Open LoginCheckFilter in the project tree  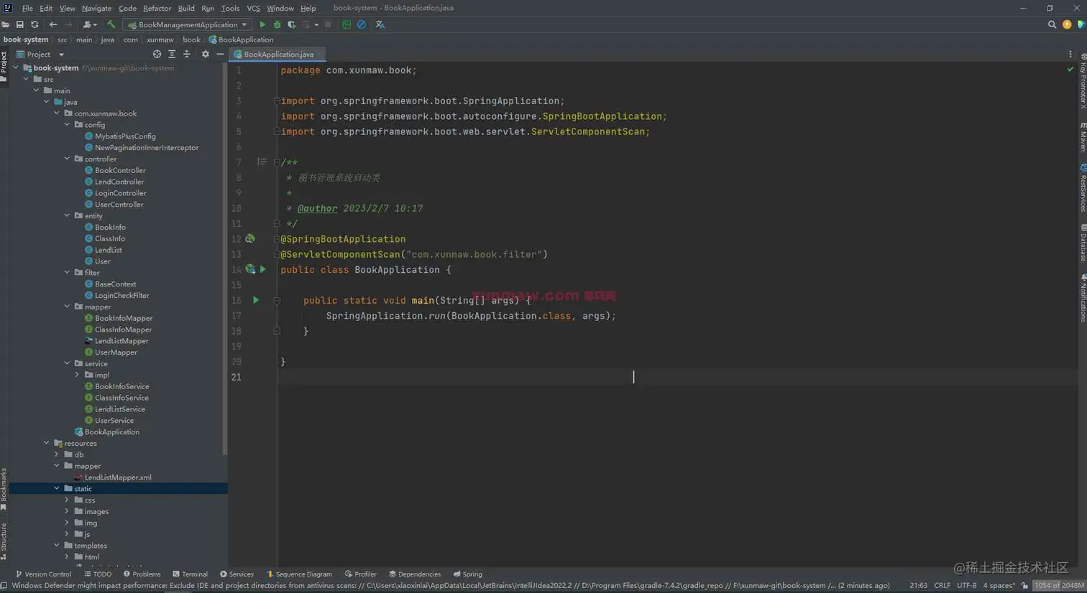click(121, 295)
